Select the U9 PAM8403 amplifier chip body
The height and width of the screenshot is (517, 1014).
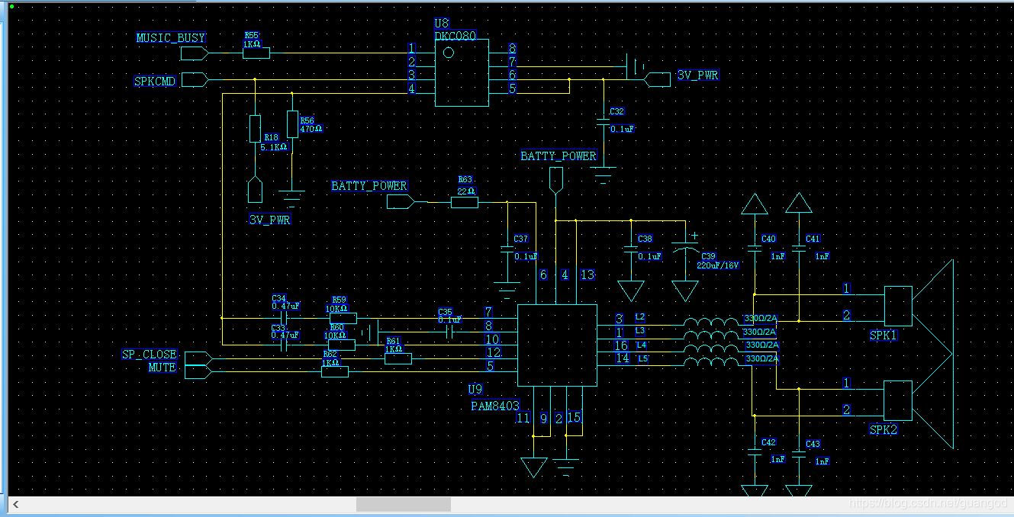tap(557, 345)
